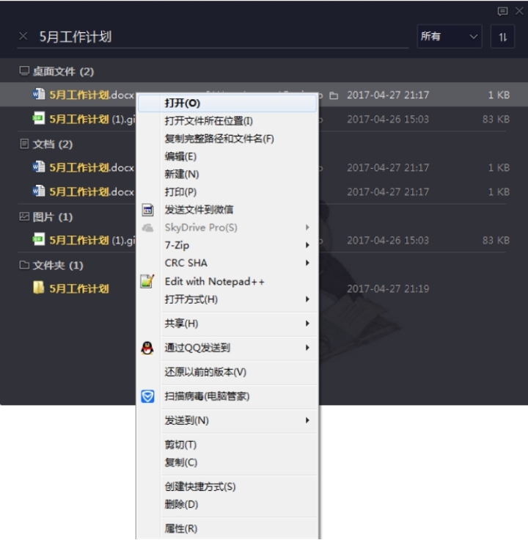Click the Notepad++ icon in context menu
Viewport: 528px width, 540px height.
[x=147, y=281]
